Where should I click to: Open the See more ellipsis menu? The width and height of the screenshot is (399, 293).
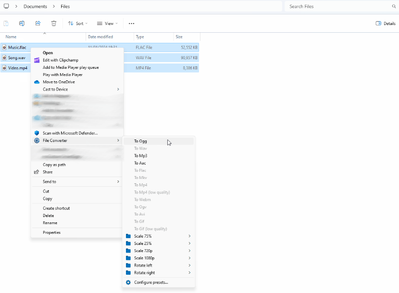coord(131,23)
